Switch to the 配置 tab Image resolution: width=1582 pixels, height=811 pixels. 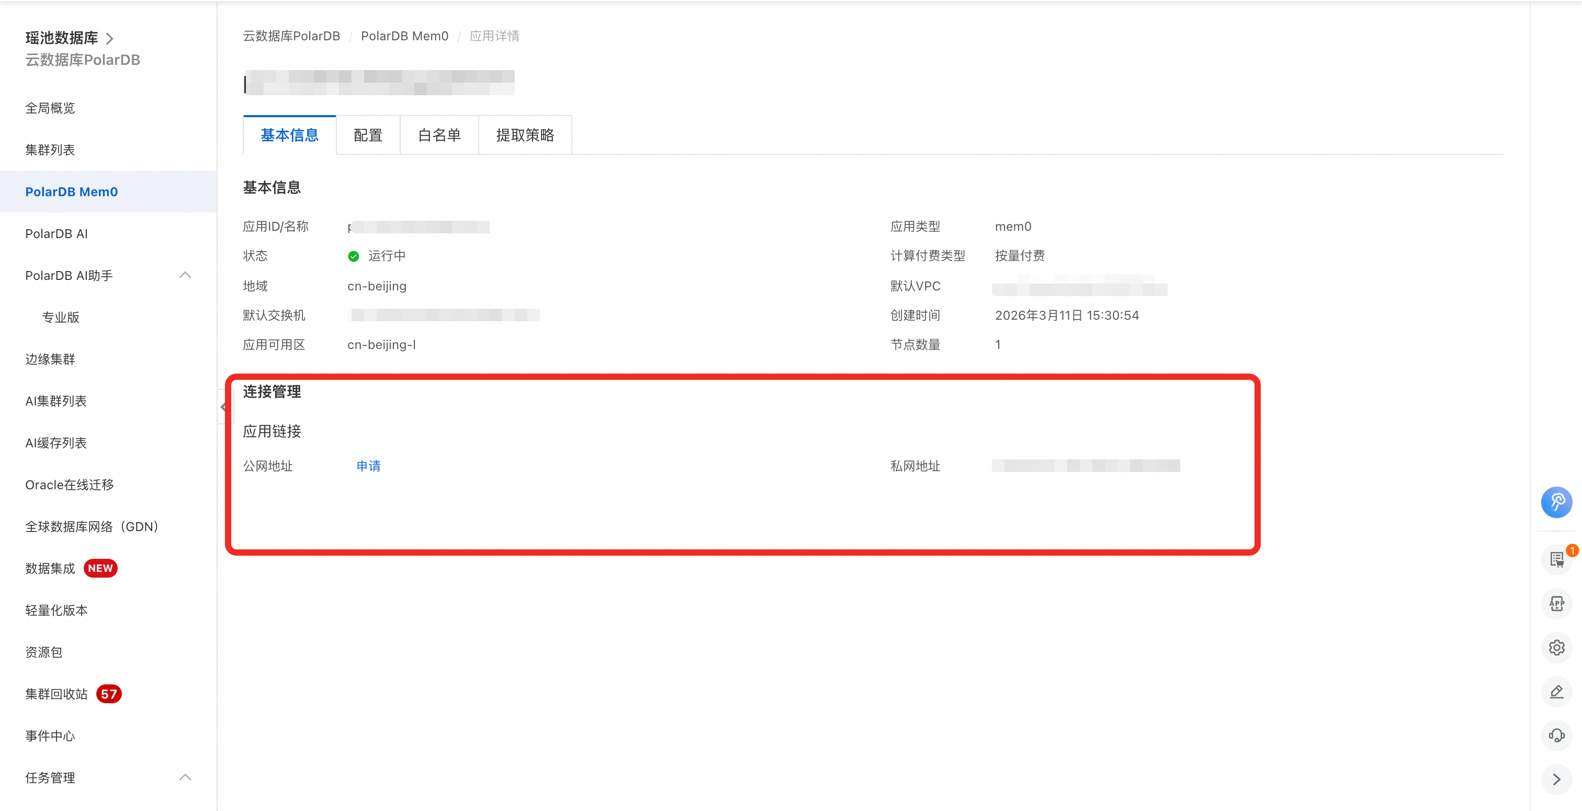point(368,135)
